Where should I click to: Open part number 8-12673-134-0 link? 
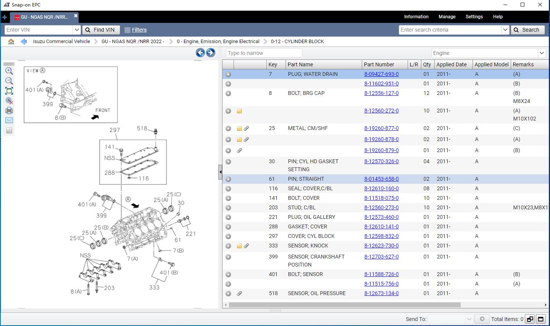(x=381, y=294)
